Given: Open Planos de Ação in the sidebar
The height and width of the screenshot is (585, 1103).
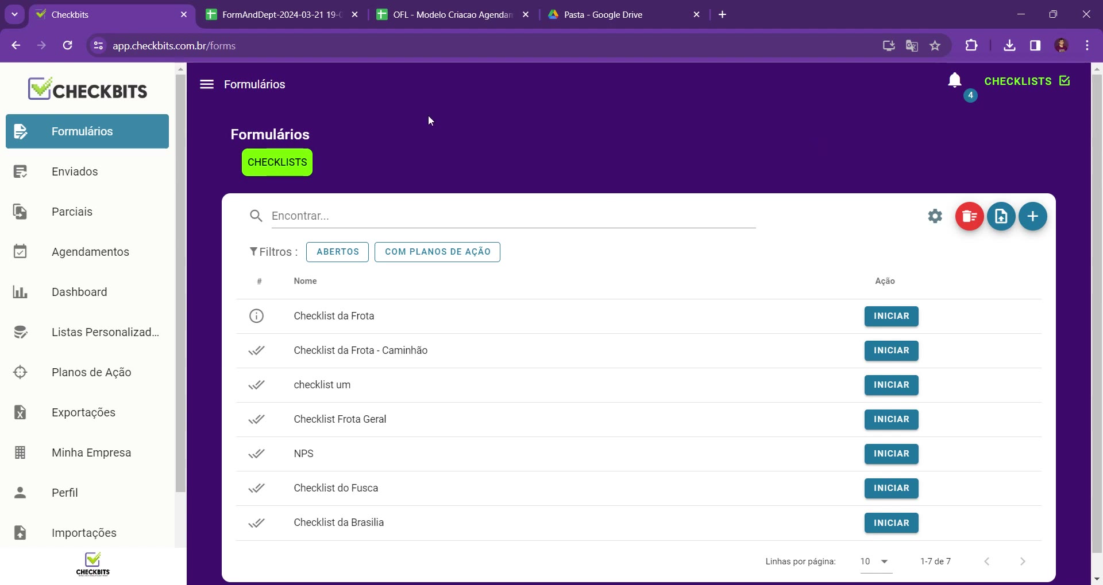Looking at the screenshot, I should (87, 372).
